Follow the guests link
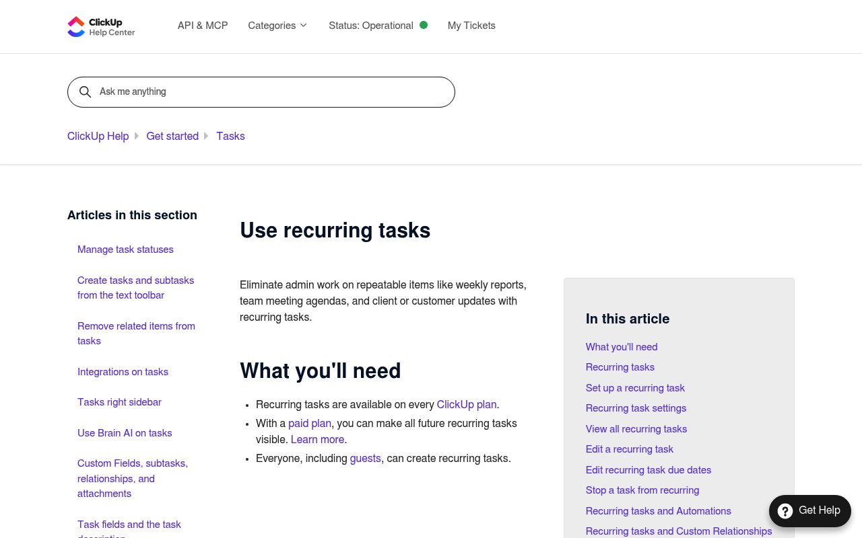 [366, 459]
